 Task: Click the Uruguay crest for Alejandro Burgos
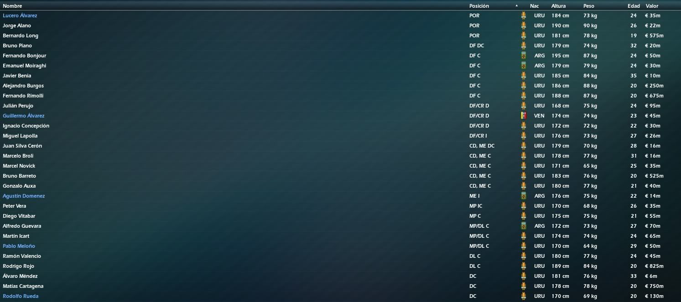(x=524, y=86)
